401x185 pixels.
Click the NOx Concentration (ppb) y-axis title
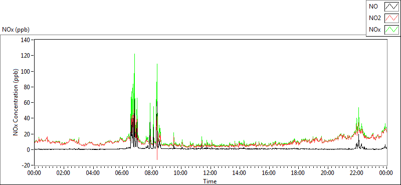coord(16,102)
